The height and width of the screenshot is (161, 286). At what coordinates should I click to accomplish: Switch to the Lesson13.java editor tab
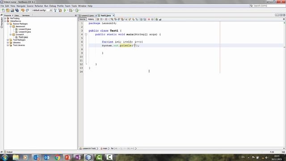tap(88, 16)
